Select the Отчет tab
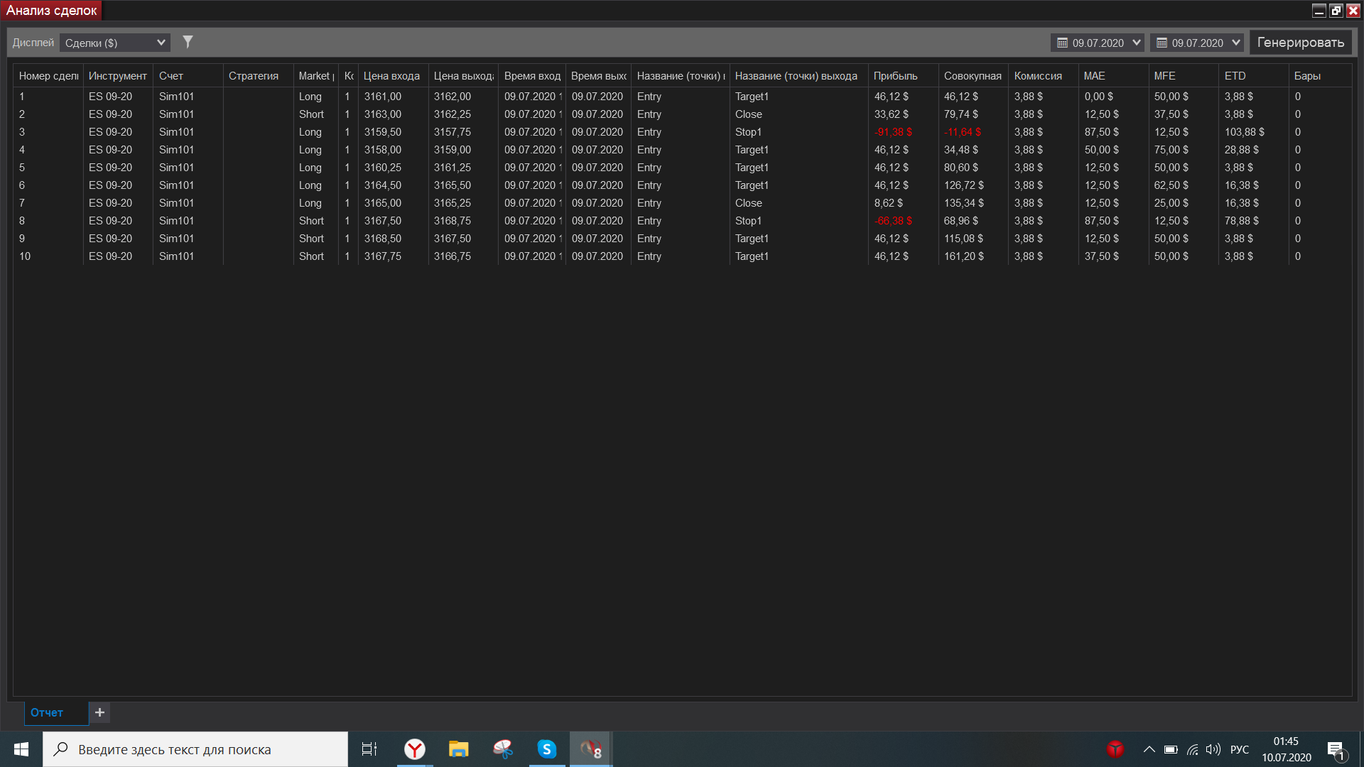This screenshot has width=1364, height=767. (x=47, y=712)
